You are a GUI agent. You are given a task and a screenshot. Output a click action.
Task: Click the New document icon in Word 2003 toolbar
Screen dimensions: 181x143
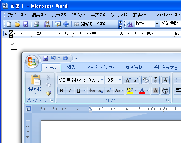9,24
